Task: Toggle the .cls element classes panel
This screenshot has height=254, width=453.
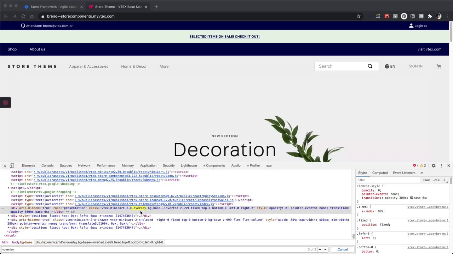Action: coord(436,180)
